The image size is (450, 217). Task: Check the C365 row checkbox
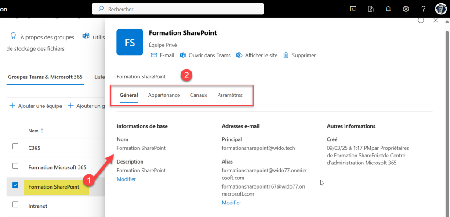(15, 146)
